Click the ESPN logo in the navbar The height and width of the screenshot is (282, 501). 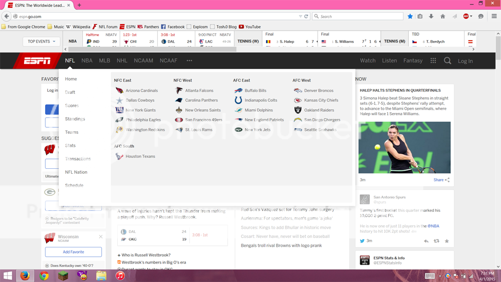point(37,61)
